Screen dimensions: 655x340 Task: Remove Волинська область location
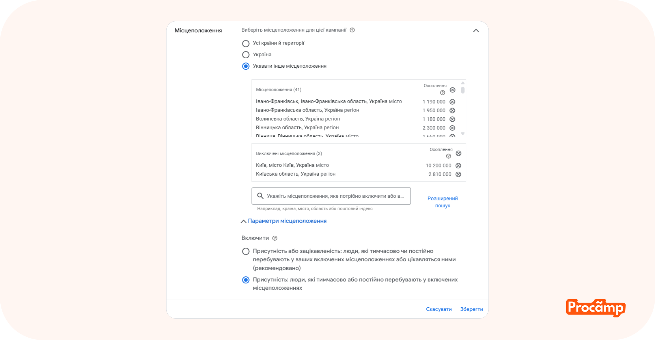pos(452,119)
